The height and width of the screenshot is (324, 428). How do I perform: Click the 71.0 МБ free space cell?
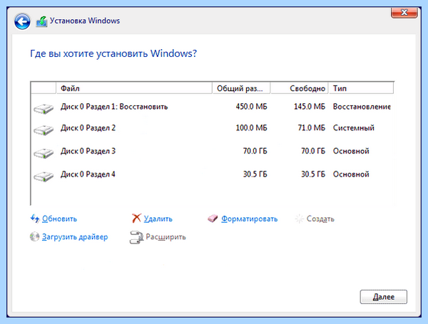pyautogui.click(x=312, y=128)
